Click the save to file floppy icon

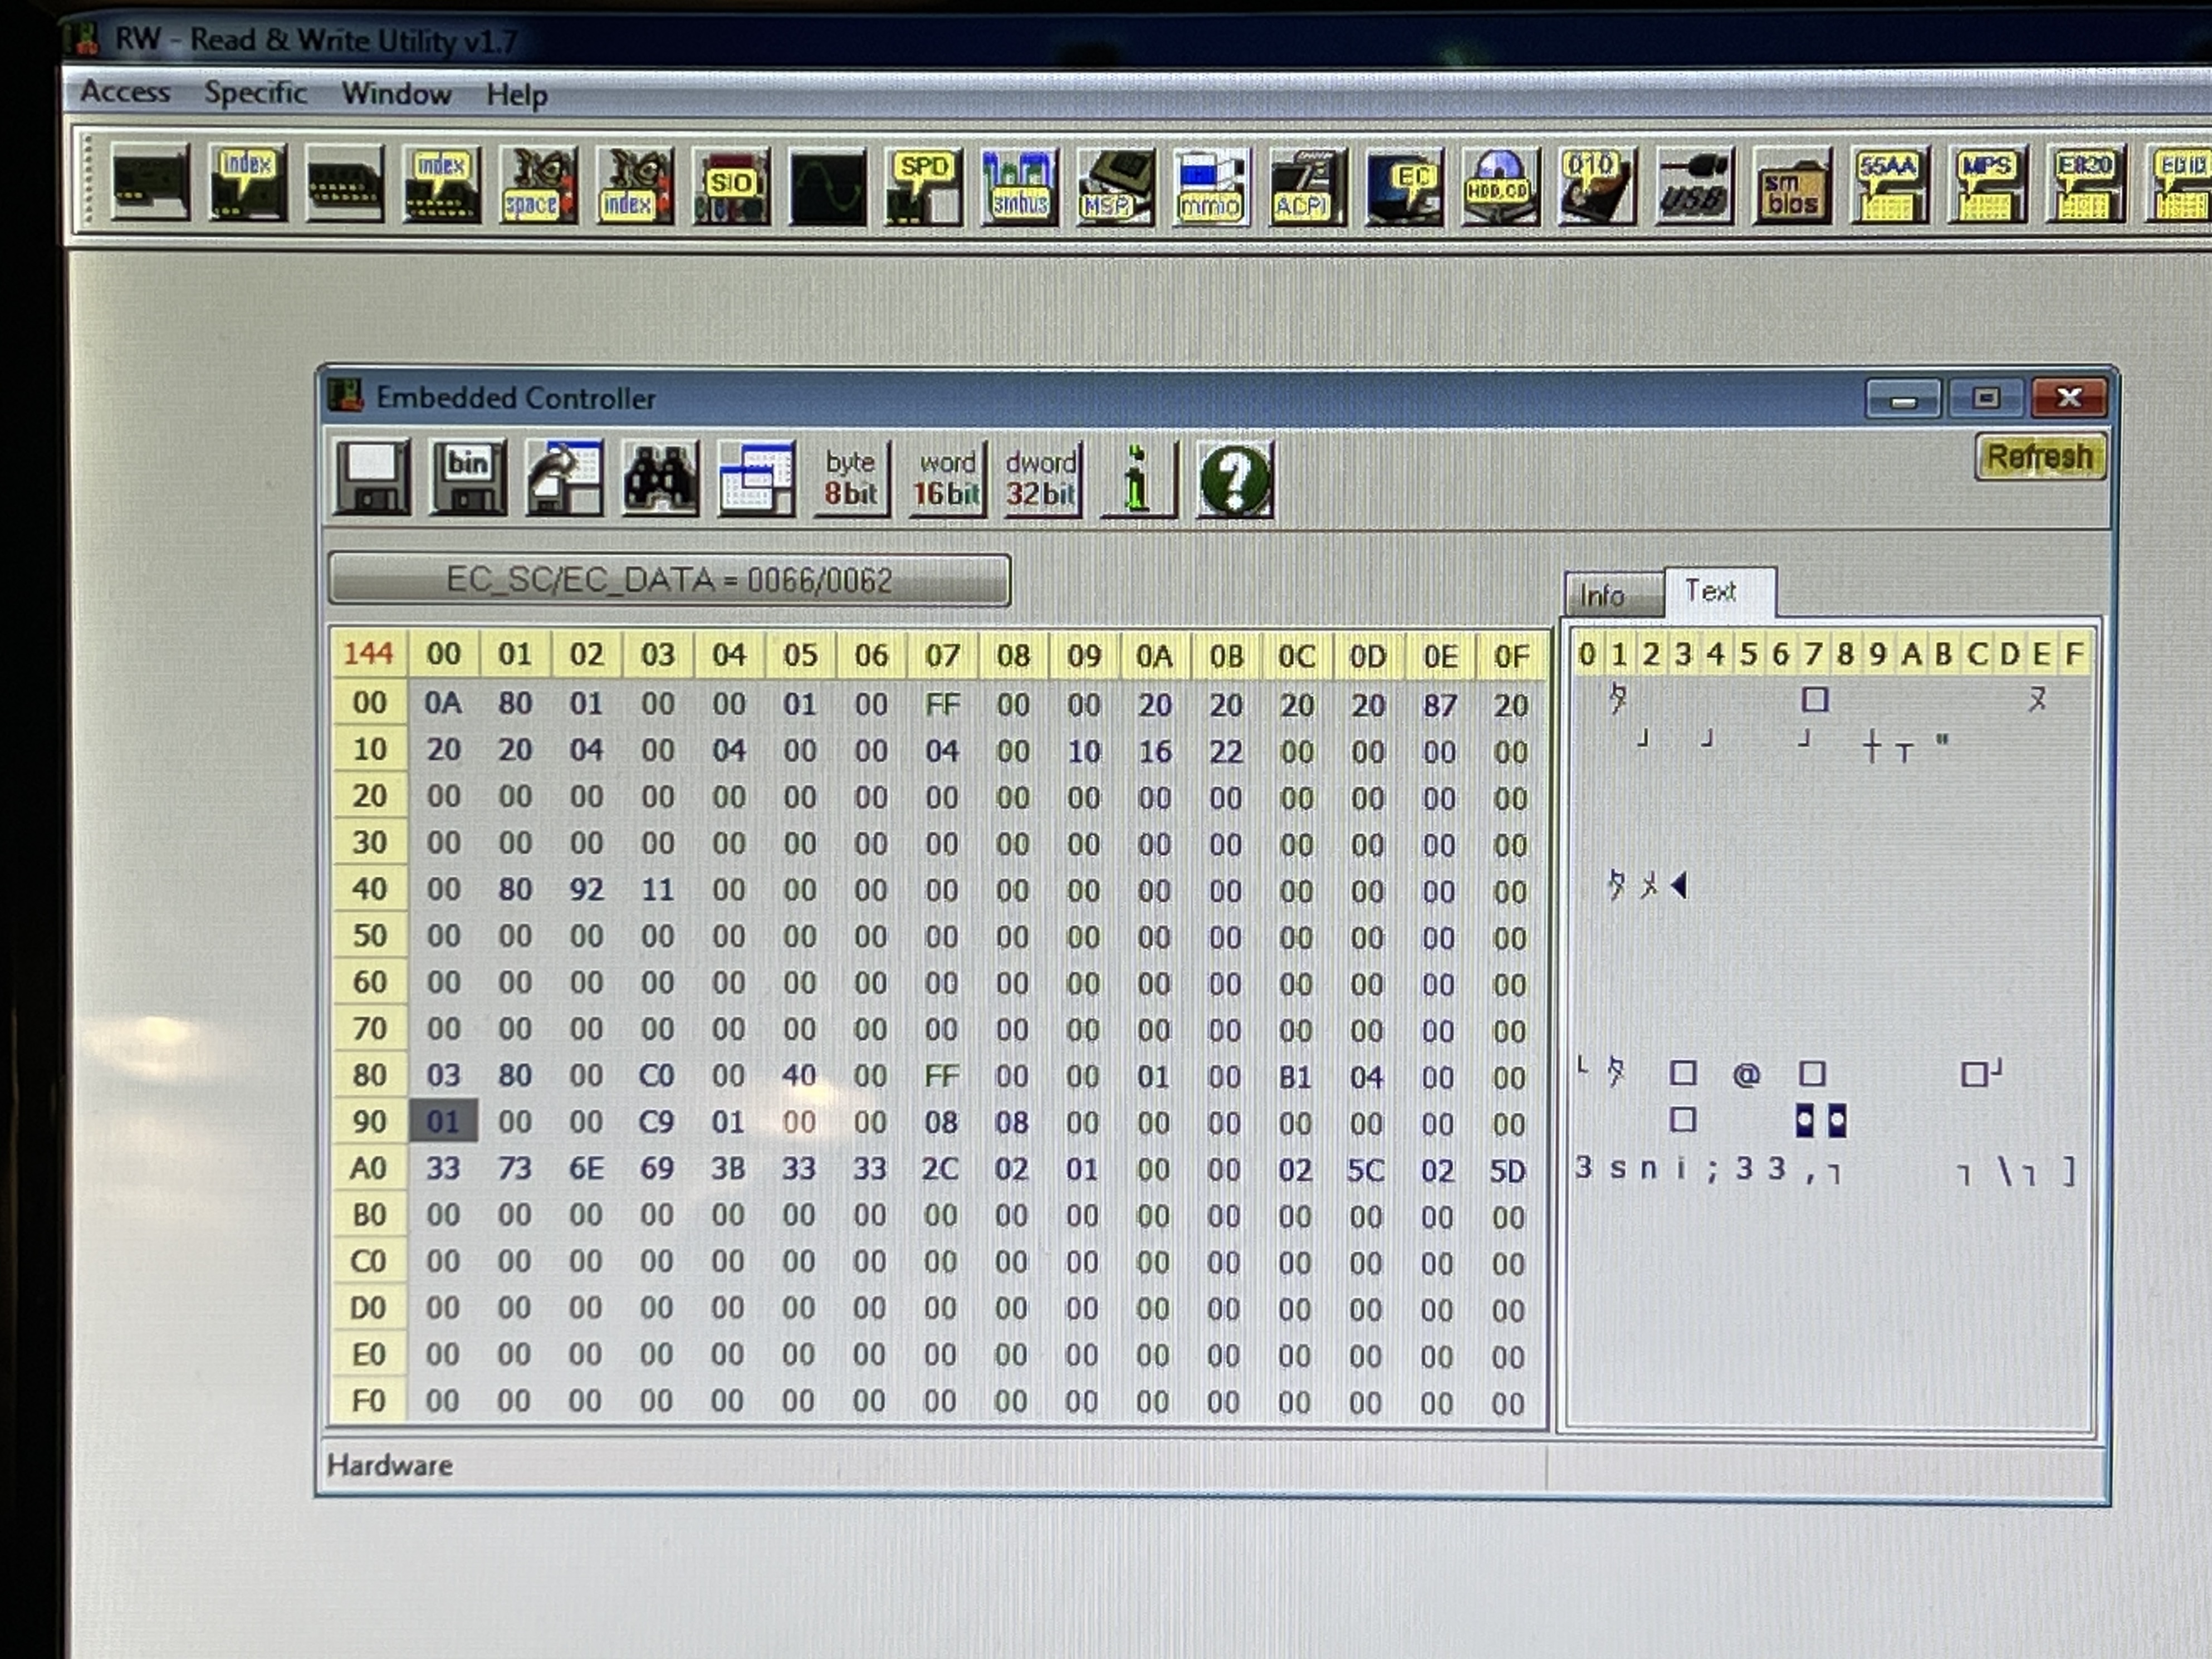pyautogui.click(x=371, y=478)
